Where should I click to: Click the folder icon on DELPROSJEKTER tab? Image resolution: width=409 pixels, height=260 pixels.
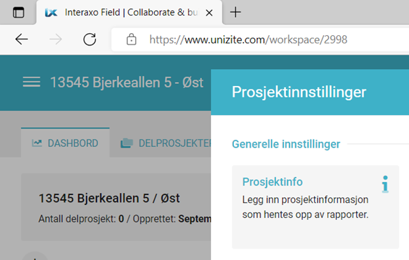point(126,143)
